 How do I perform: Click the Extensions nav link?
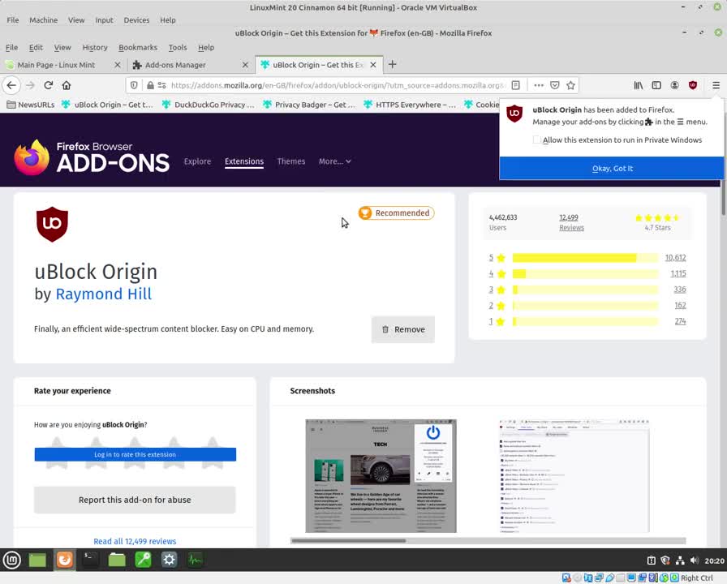244,161
